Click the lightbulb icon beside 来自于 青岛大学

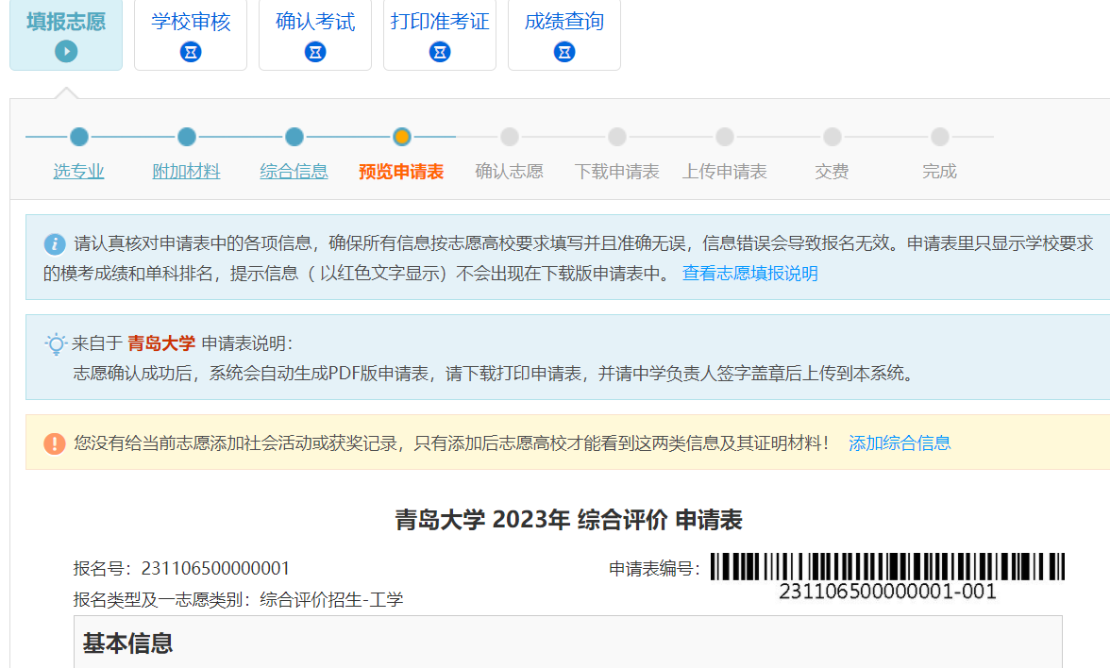pos(56,343)
